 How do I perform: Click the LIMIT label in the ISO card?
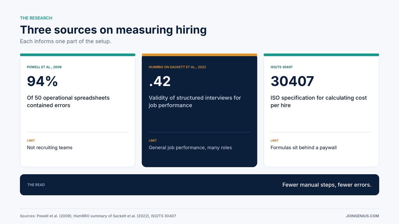tap(275, 140)
